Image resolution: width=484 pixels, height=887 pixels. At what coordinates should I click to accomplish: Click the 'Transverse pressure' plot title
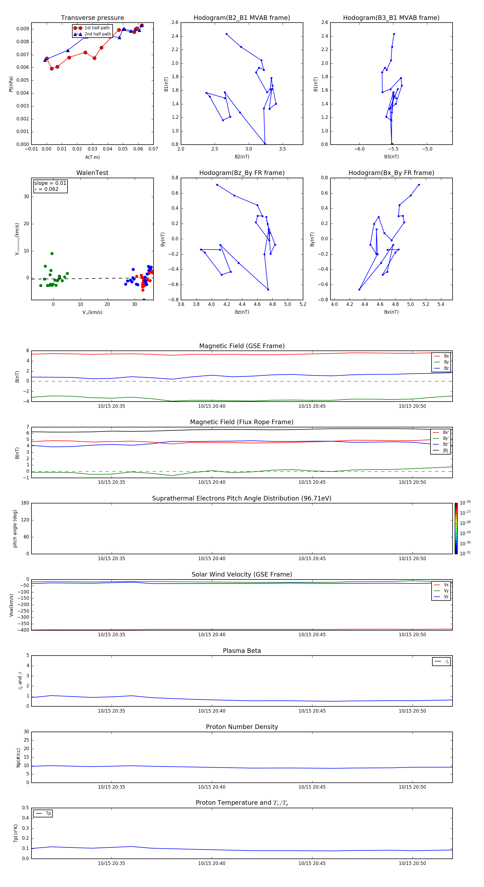click(92, 18)
